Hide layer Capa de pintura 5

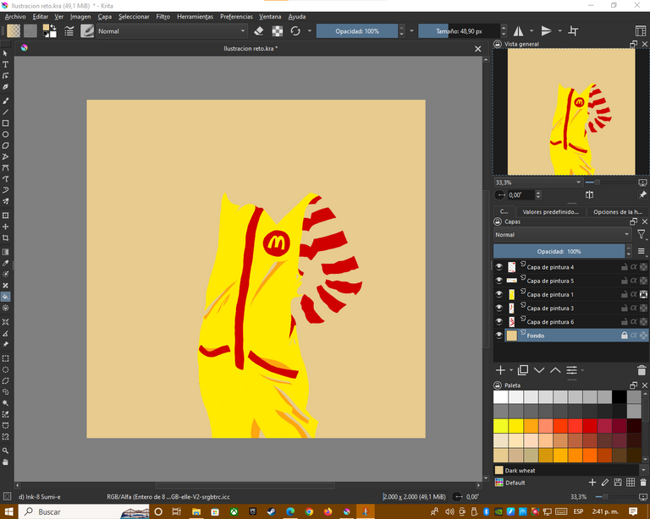[x=499, y=281]
